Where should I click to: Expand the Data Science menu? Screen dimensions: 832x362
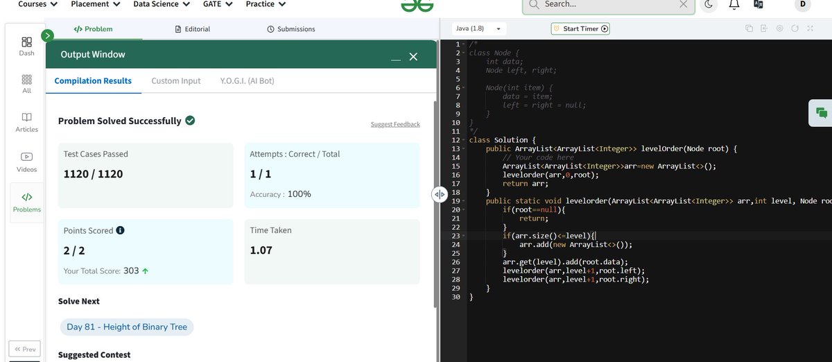tap(162, 4)
